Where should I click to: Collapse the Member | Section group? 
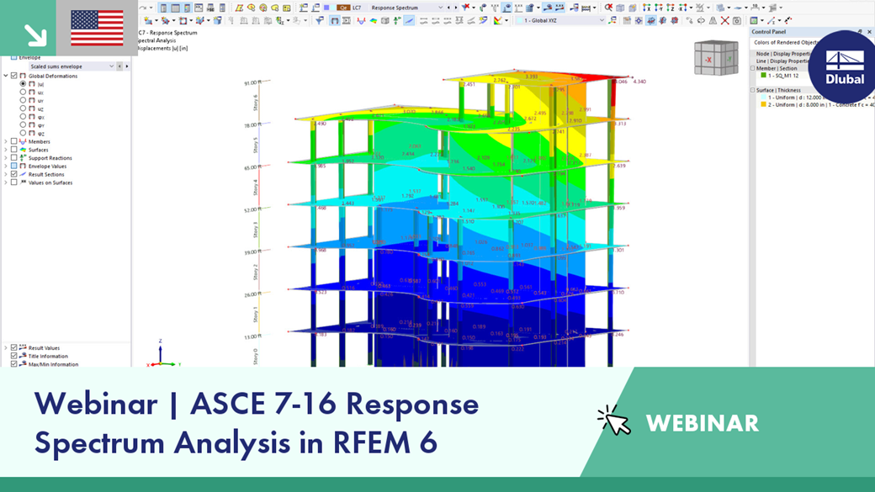753,68
